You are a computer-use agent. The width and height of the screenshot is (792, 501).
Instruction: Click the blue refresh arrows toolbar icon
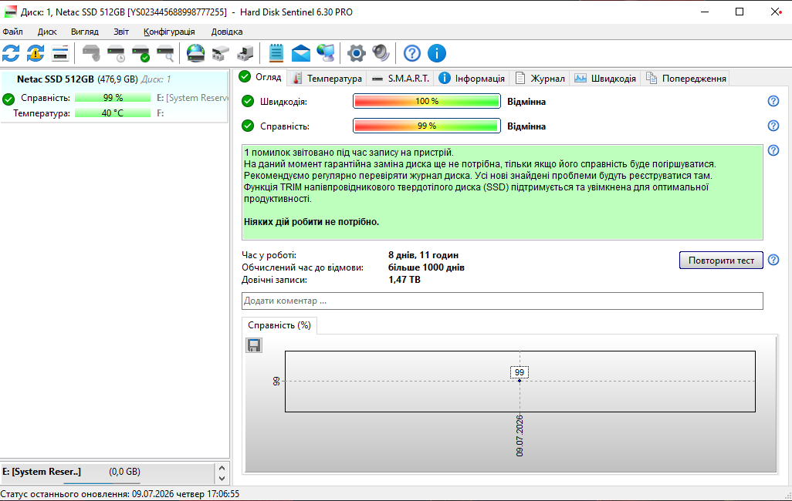point(11,53)
